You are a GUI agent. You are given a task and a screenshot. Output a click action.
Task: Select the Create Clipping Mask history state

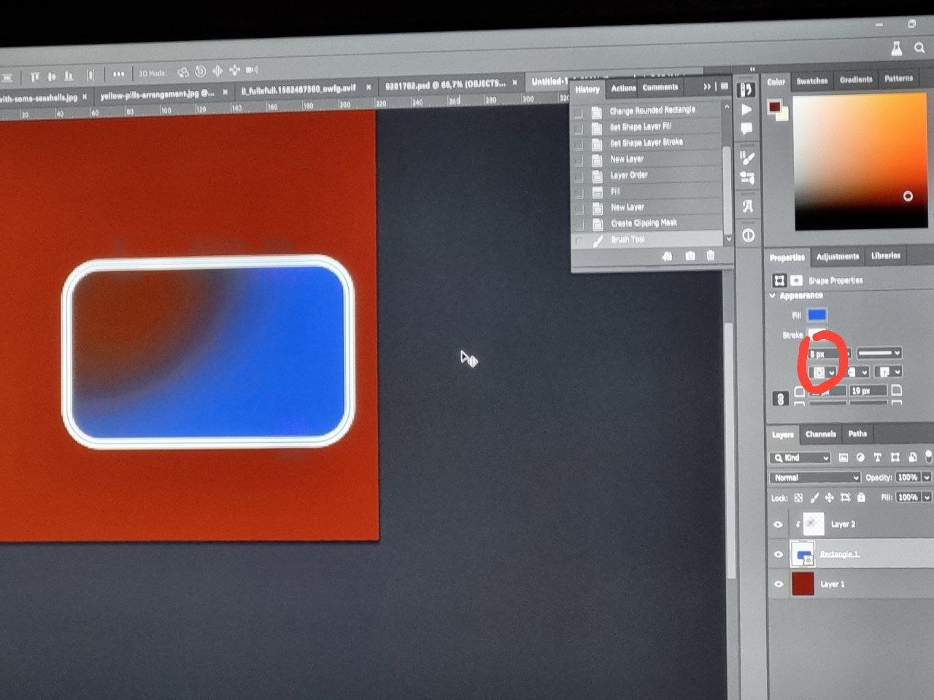[644, 223]
